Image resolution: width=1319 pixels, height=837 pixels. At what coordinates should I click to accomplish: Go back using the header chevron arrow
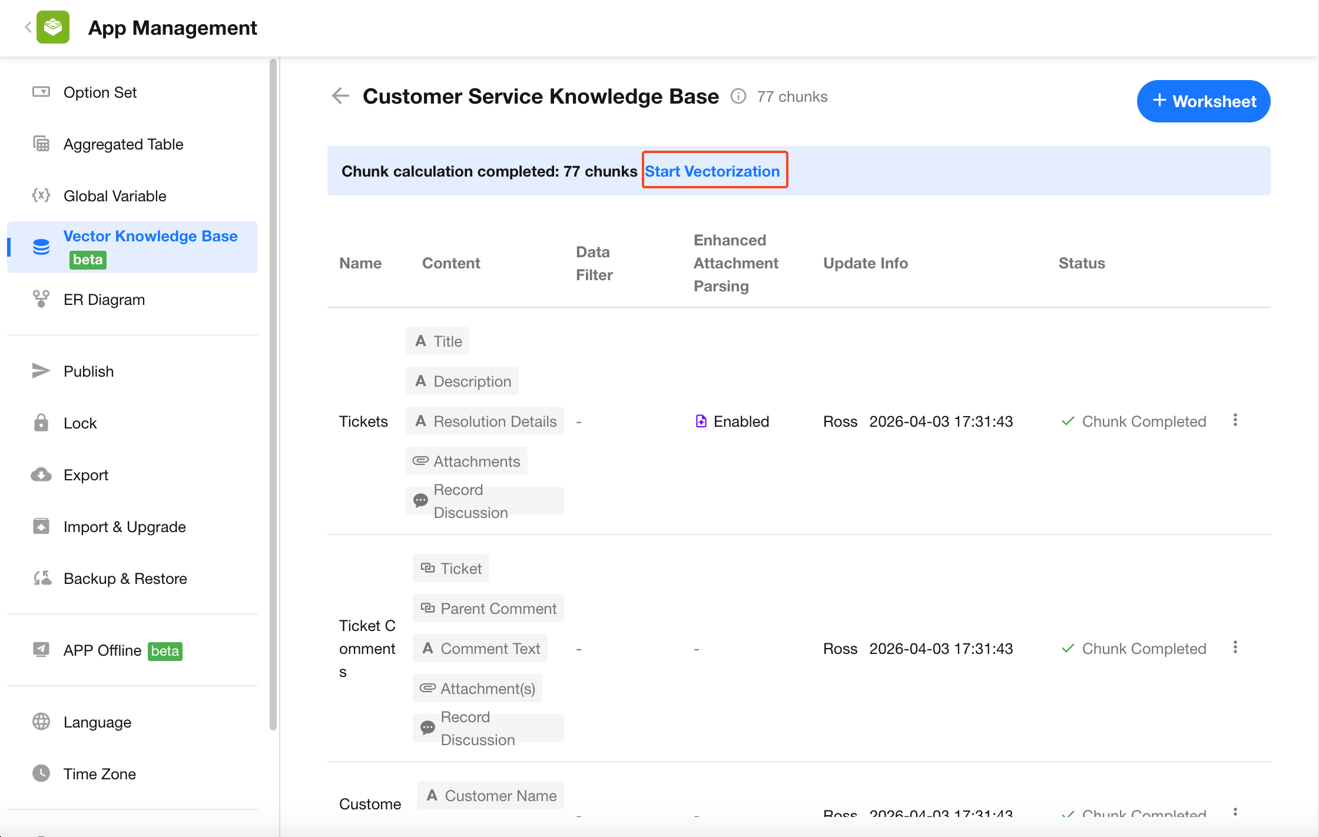pyautogui.click(x=28, y=27)
